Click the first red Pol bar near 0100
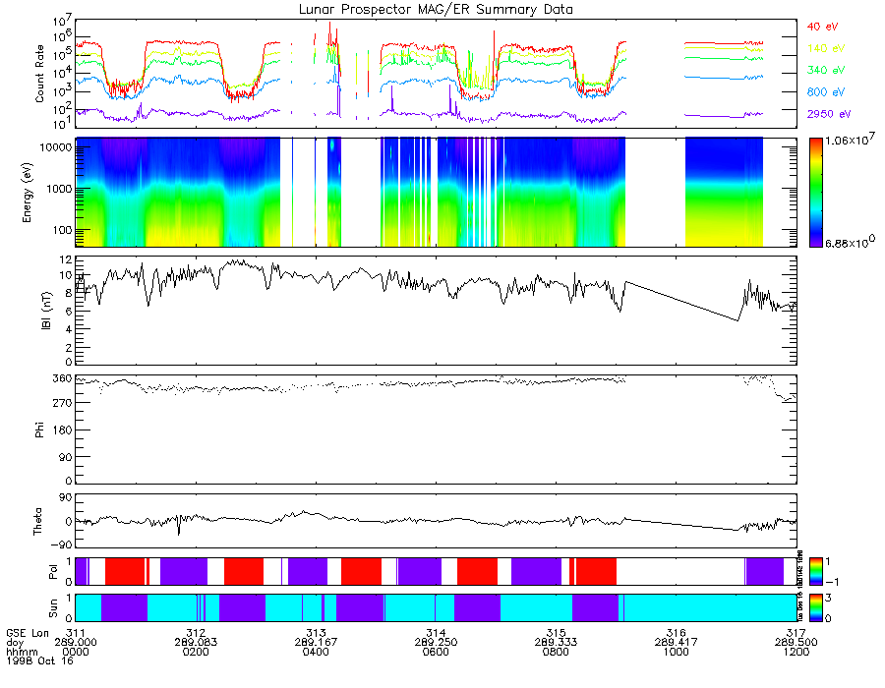 click(125, 571)
